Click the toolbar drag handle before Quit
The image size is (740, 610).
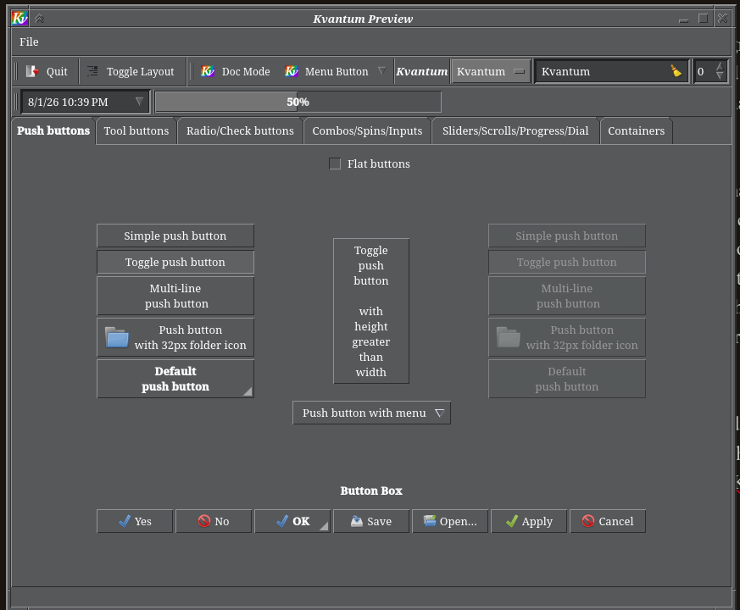[15, 71]
